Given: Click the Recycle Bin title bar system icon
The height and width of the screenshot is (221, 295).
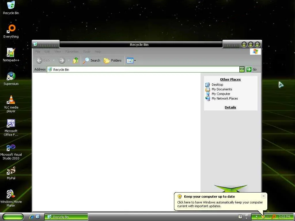Looking at the screenshot, I should click(35, 44).
